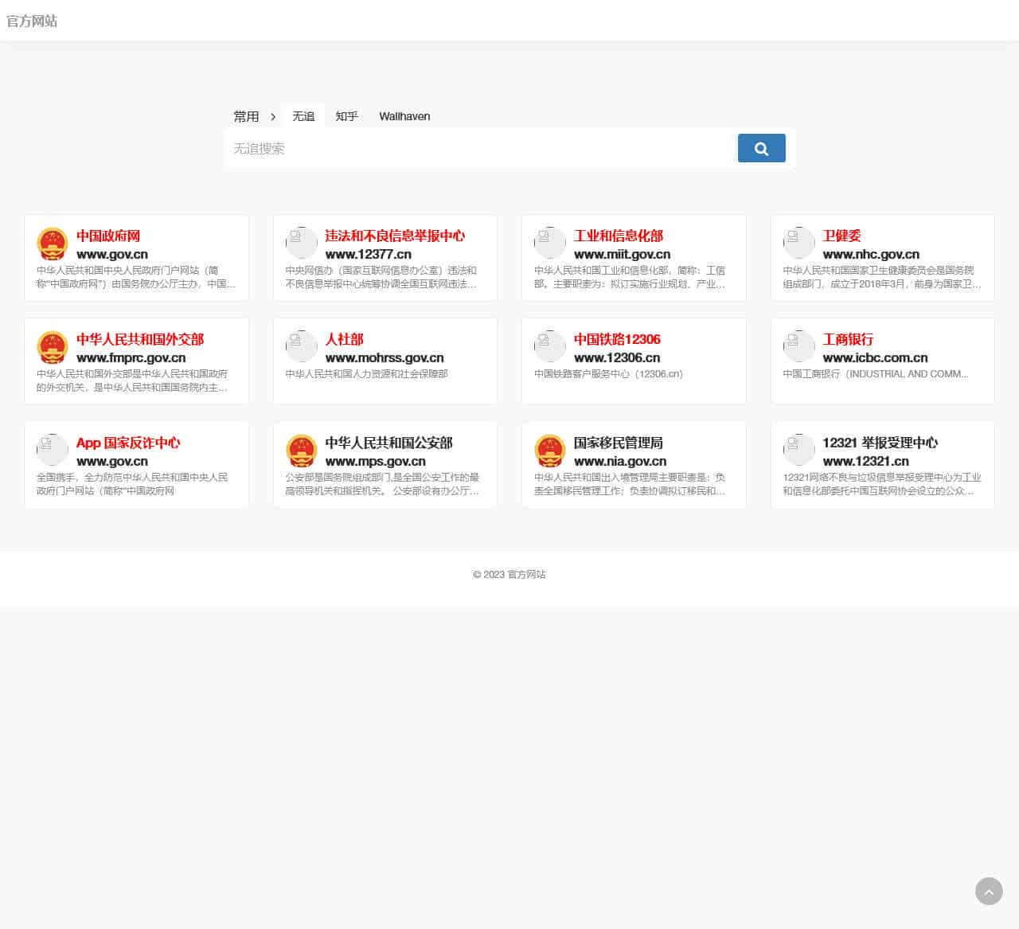The height and width of the screenshot is (929, 1019).
Task: Click the 12321 举报受理中心 placeholder icon
Action: pyautogui.click(x=799, y=451)
